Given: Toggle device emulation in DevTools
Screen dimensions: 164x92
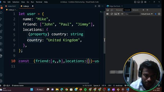Looking at the screenshot, I should [112, 10].
